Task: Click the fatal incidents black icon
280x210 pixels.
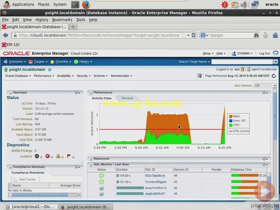Action: (37, 156)
